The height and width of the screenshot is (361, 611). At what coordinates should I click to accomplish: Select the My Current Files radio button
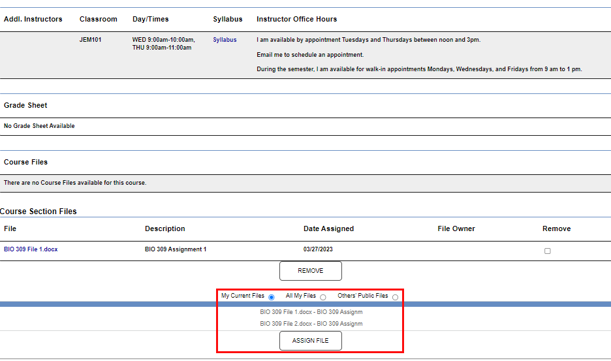[272, 297]
